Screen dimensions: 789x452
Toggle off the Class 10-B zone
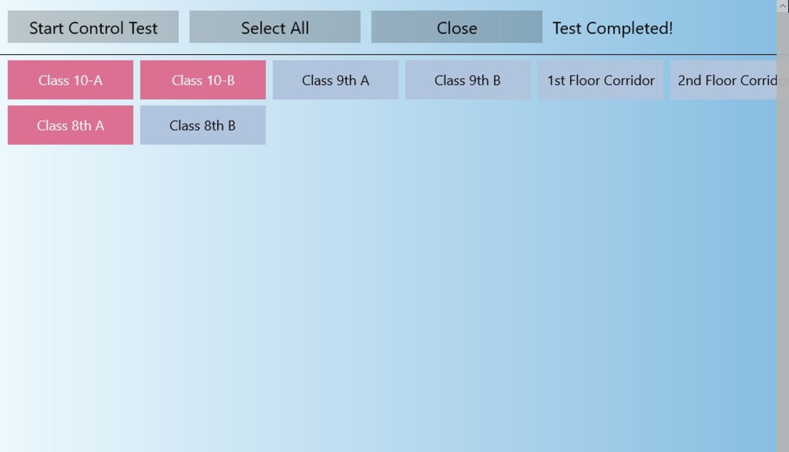pyautogui.click(x=203, y=80)
